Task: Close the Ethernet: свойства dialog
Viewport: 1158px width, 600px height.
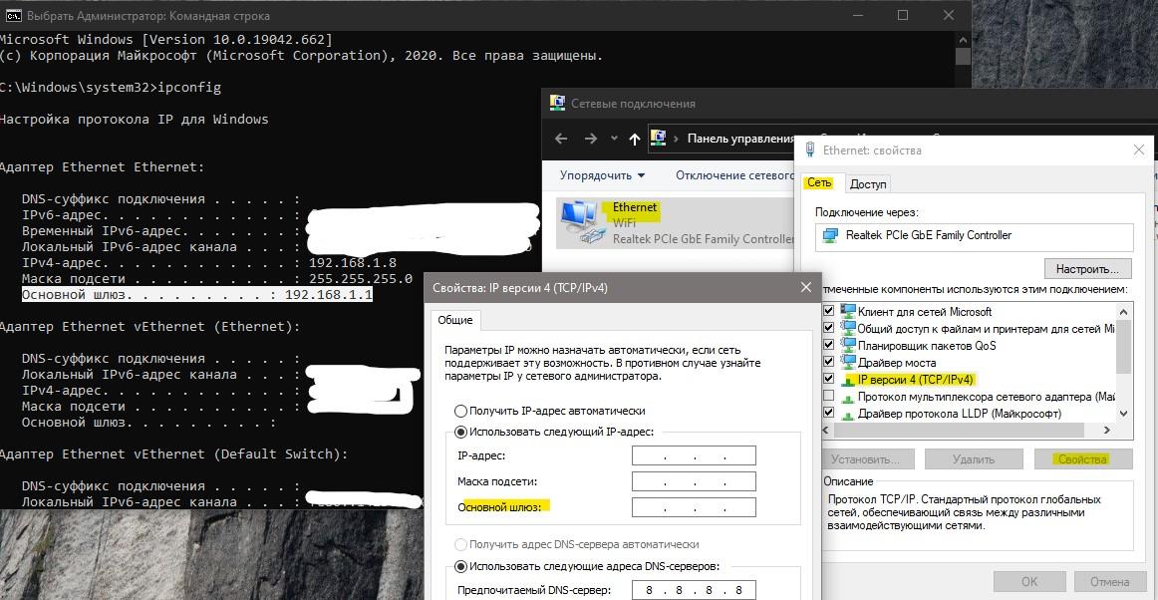Action: (x=1138, y=150)
